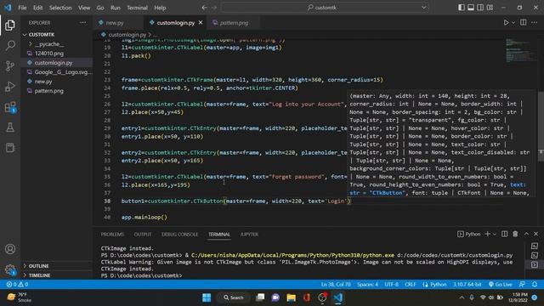Open the Terminal menu
The width and height of the screenshot is (544, 306).
click(x=137, y=8)
